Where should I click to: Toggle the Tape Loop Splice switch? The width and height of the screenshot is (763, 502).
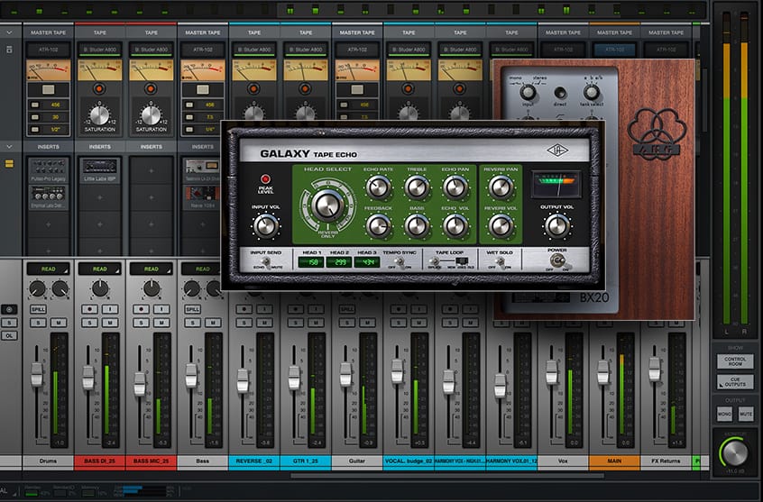(x=436, y=262)
